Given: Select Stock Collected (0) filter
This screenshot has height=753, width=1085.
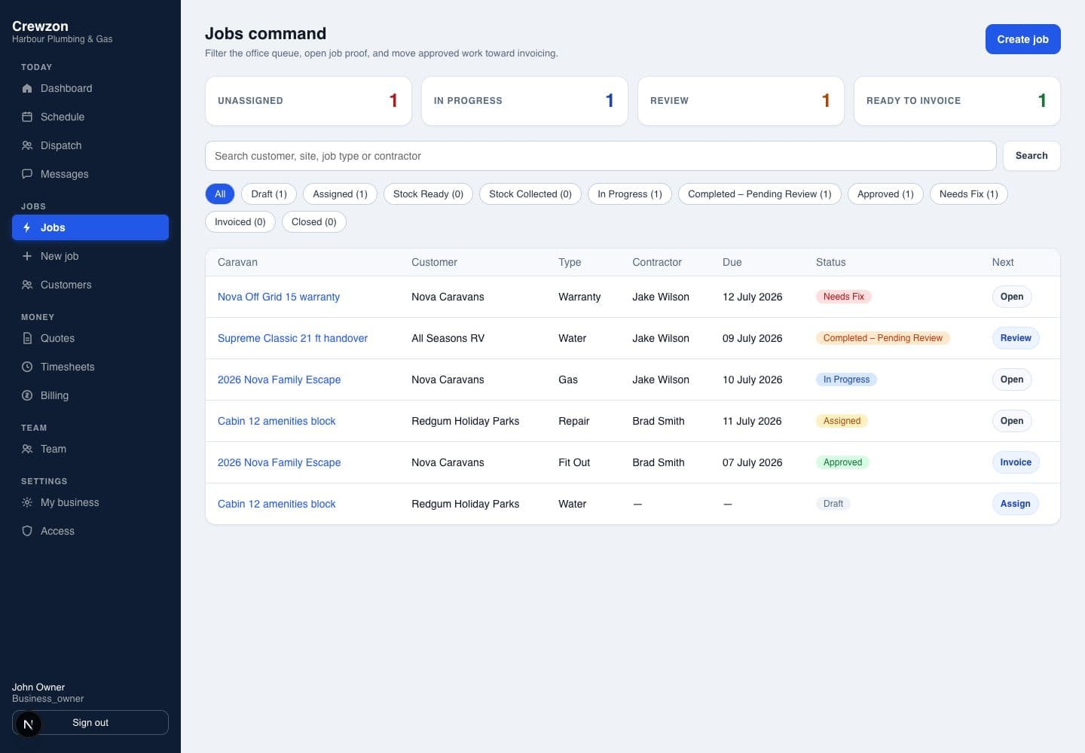Looking at the screenshot, I should point(530,194).
